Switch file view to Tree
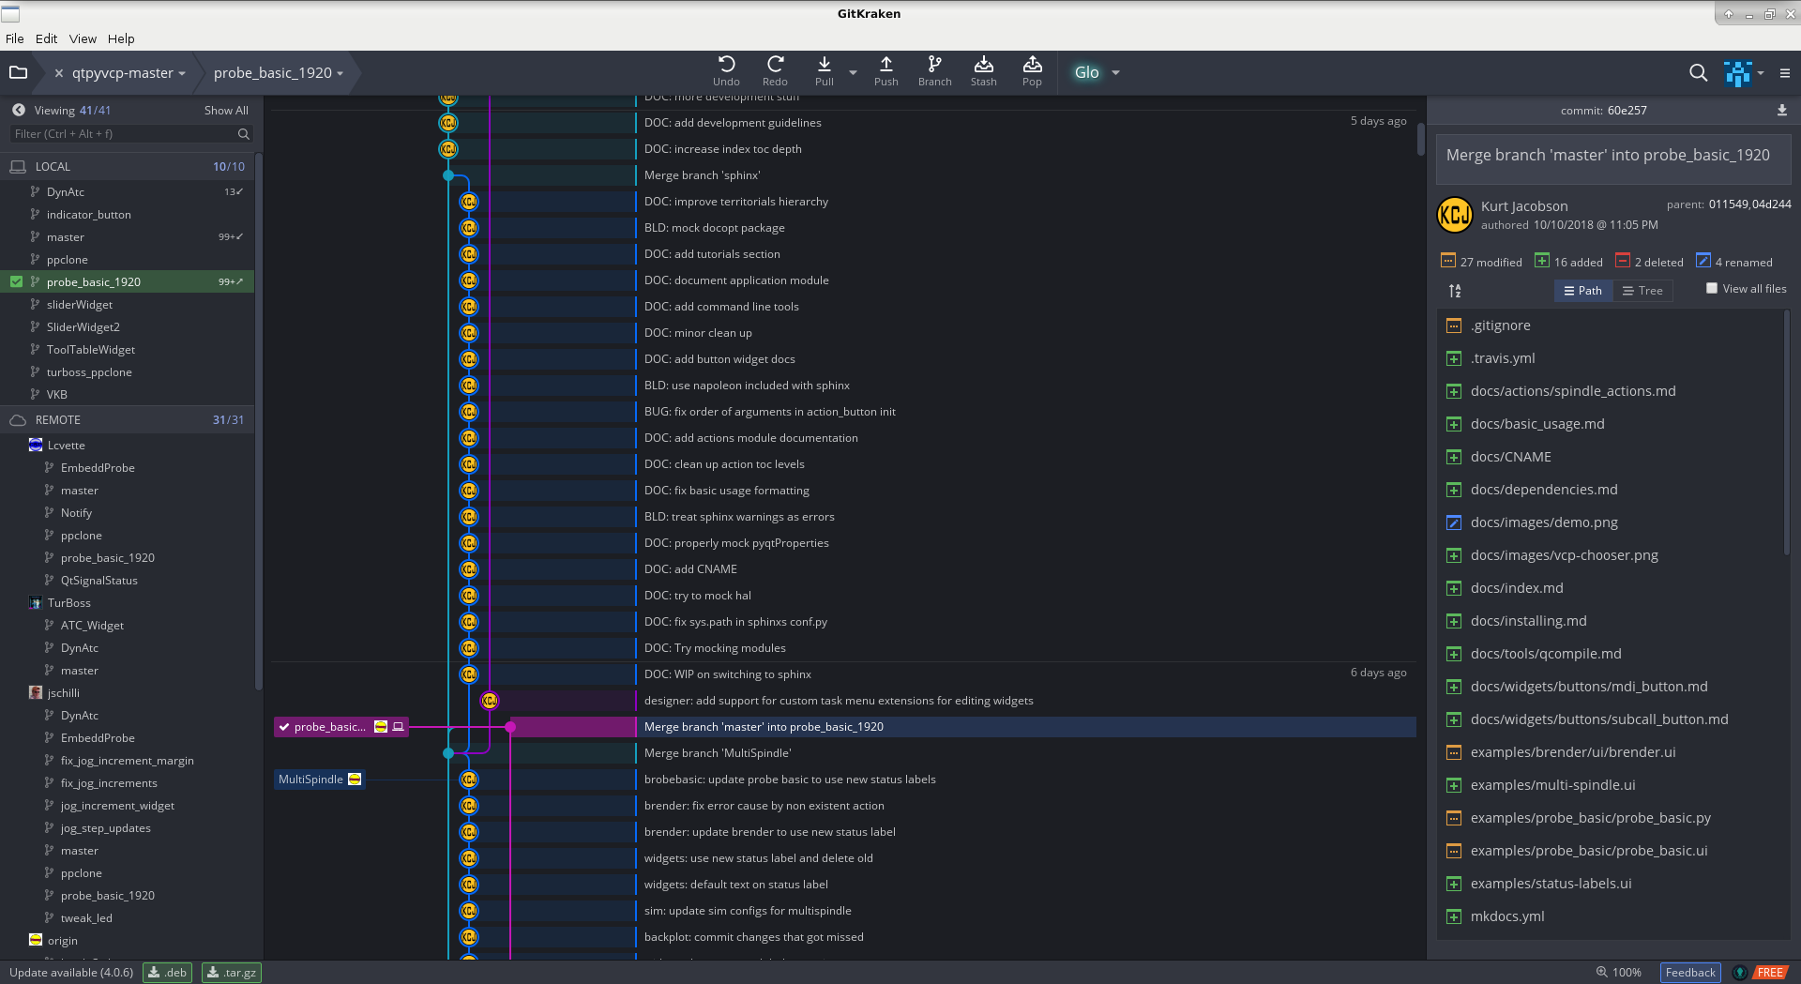 [1642, 291]
